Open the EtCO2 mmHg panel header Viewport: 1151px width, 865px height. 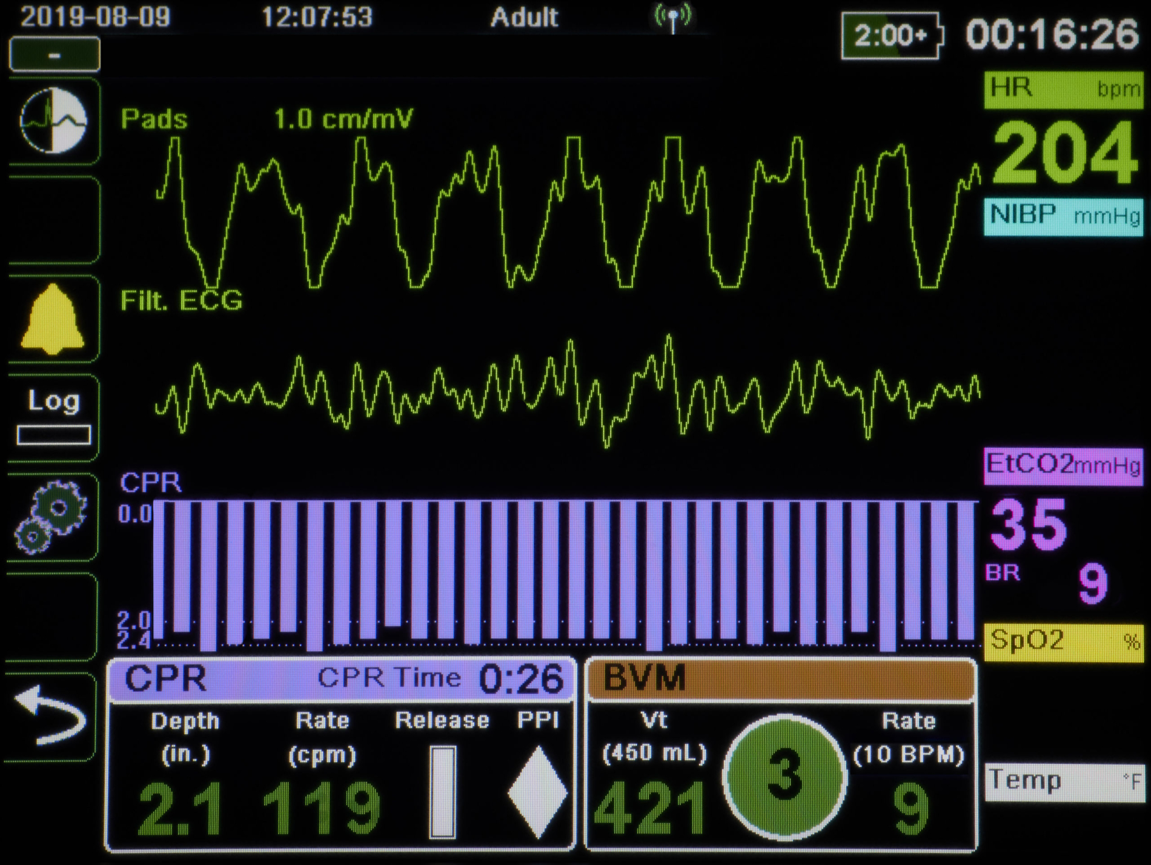click(1063, 466)
